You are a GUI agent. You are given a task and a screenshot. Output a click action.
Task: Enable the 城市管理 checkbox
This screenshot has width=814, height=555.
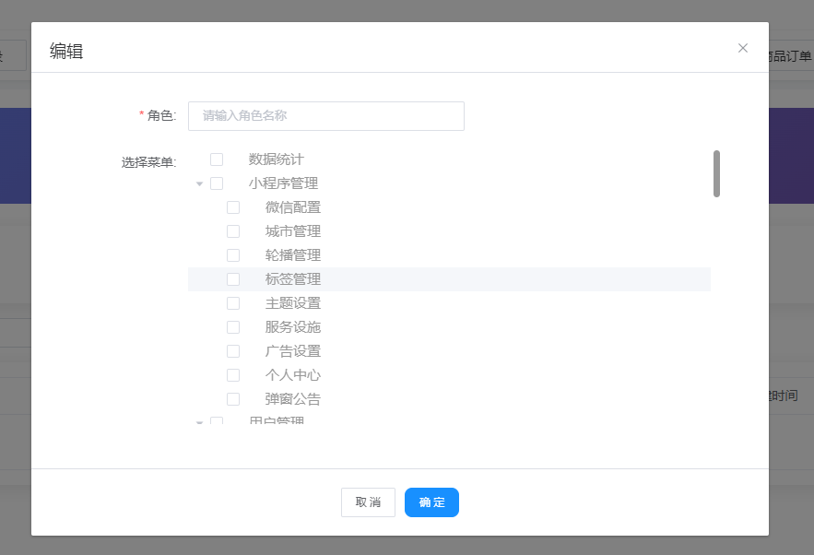click(233, 231)
